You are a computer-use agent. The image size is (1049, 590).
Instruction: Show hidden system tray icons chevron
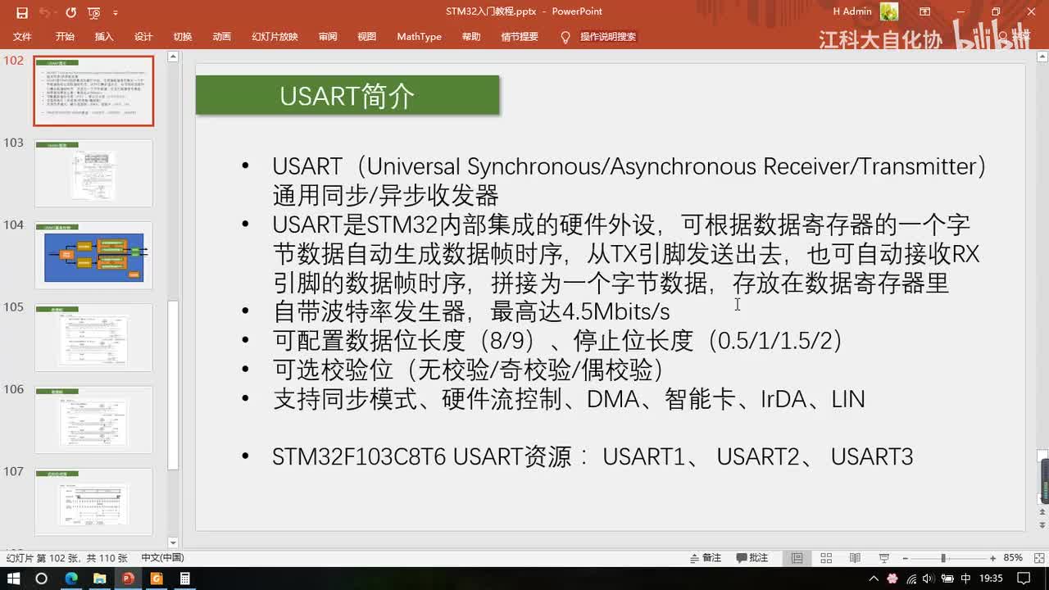[x=874, y=579]
